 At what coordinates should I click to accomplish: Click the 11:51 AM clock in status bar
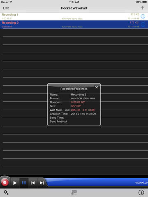tap(74, 2)
